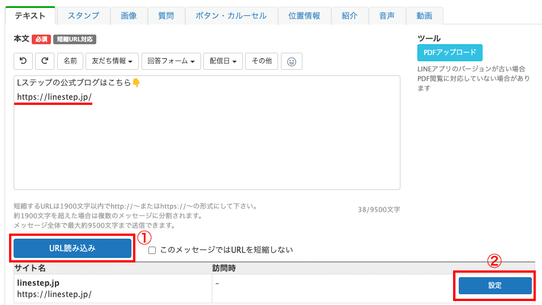Click the https://linestep.jp/ URL in the message body
This screenshot has height=305, width=542.
[54, 97]
